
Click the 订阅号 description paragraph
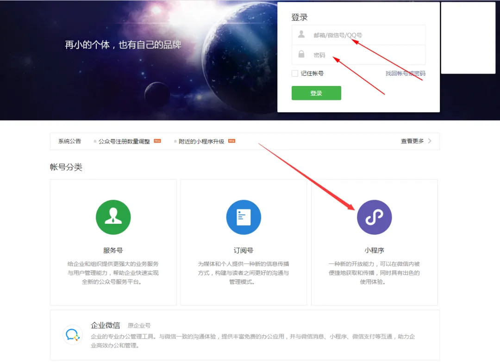[x=244, y=273]
